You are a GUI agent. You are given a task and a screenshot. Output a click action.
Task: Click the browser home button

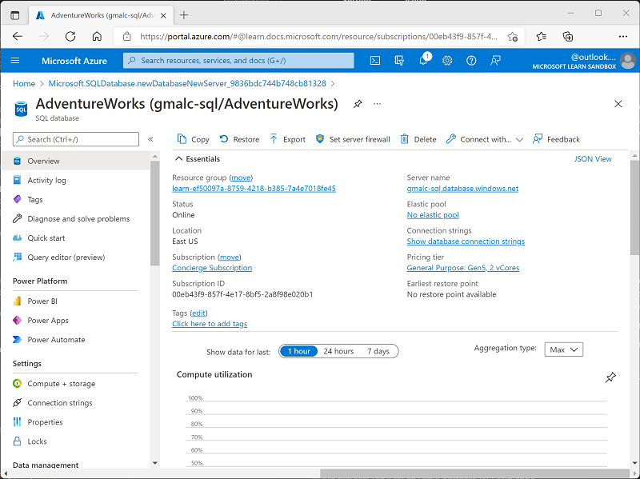coord(97,37)
